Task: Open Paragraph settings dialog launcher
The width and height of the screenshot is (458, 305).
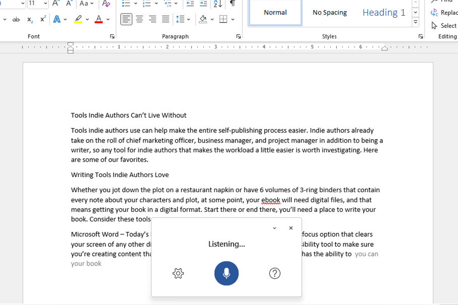Action: click(239, 36)
